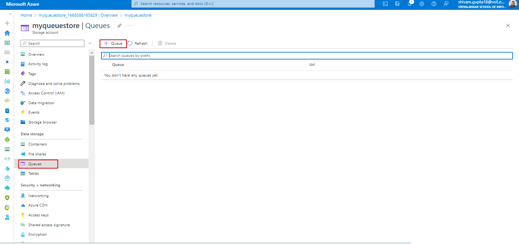
Task: Open All resources green grid icon
Action: click(7, 72)
